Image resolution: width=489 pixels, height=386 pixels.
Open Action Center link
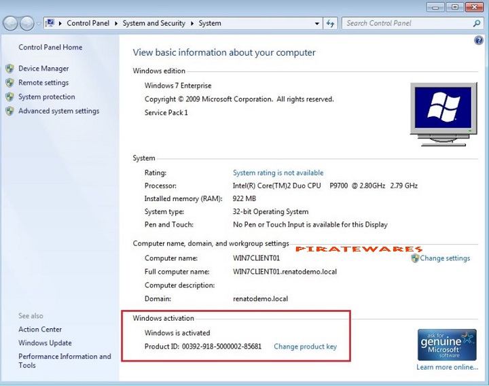pos(40,330)
